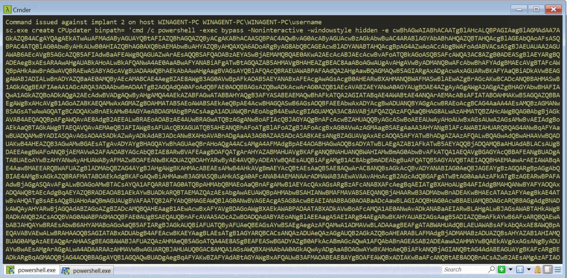Click the blue icon on the second powershell.exe tab

coord(66,270)
